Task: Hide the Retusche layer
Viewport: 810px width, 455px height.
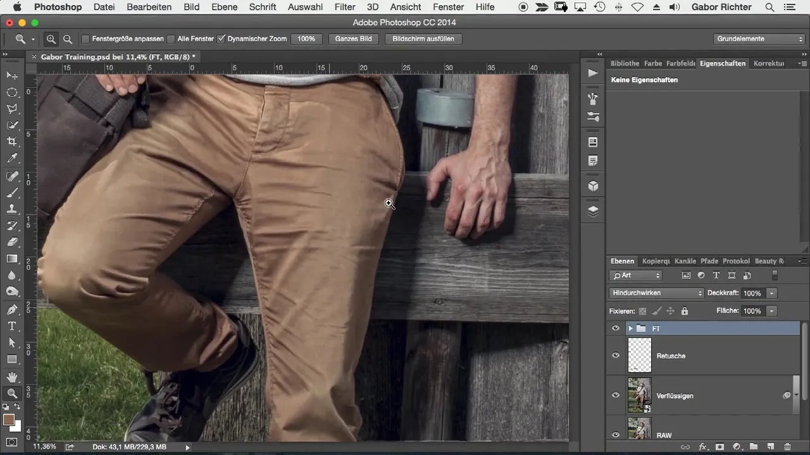Action: 616,356
